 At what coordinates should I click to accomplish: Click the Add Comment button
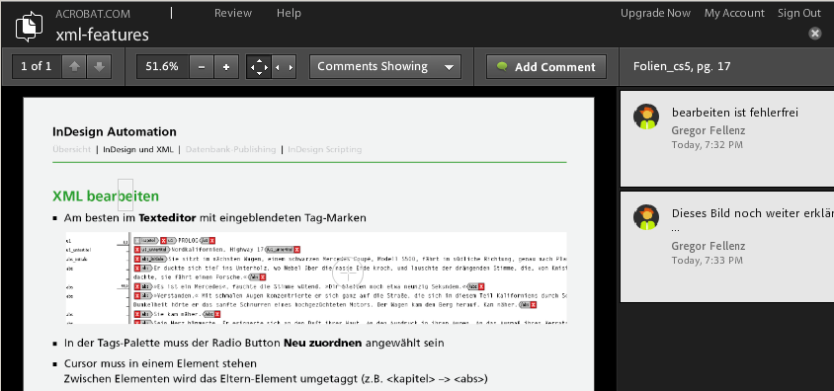(546, 67)
